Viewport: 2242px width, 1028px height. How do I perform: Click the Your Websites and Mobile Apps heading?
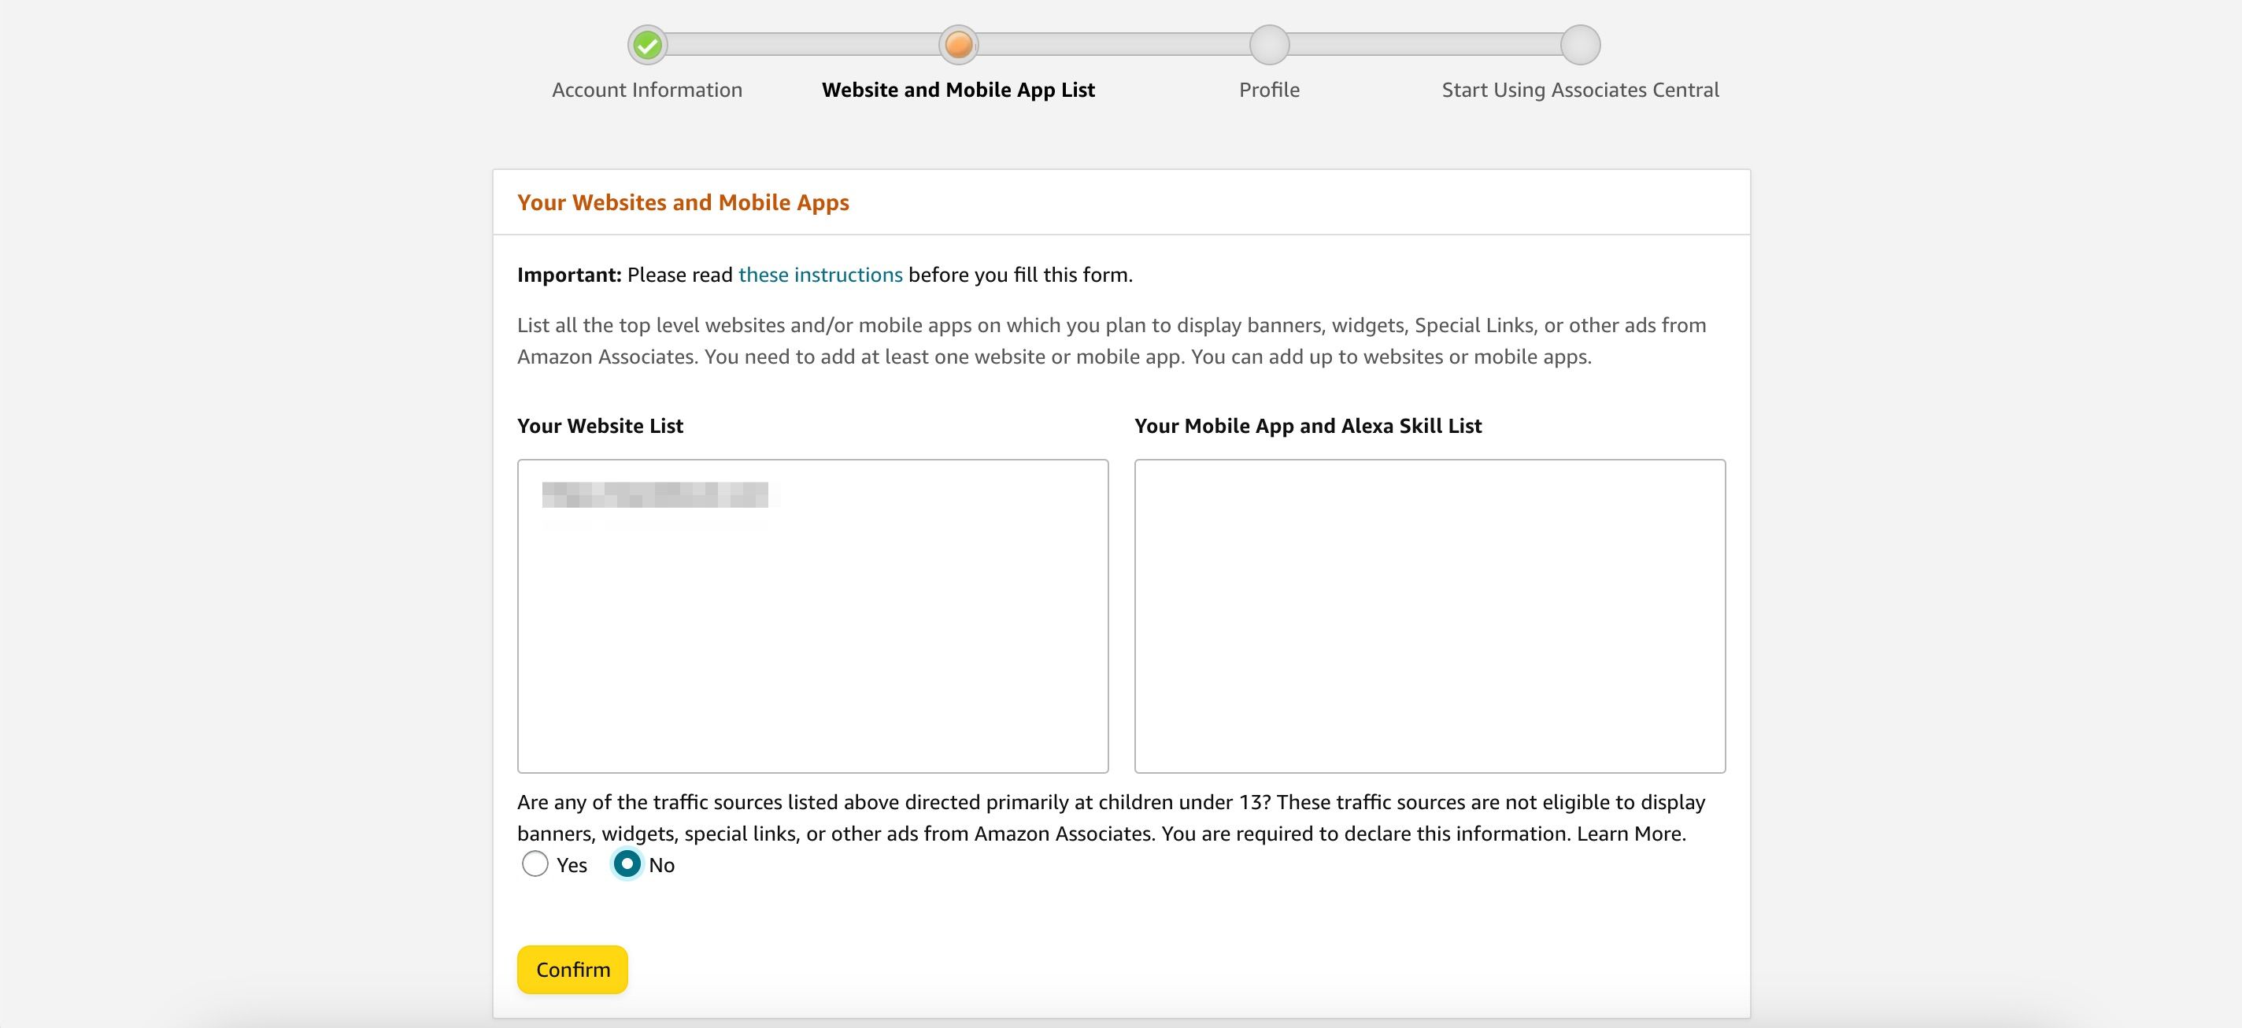tap(683, 202)
